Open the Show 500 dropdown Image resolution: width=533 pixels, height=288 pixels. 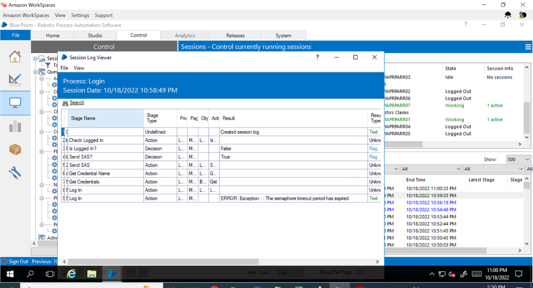[519, 159]
